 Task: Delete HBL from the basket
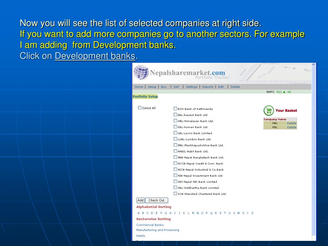[x=291, y=123]
